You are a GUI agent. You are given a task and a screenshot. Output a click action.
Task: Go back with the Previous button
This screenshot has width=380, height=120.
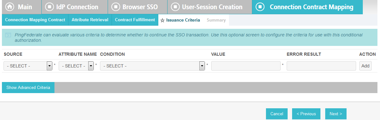(x=306, y=114)
